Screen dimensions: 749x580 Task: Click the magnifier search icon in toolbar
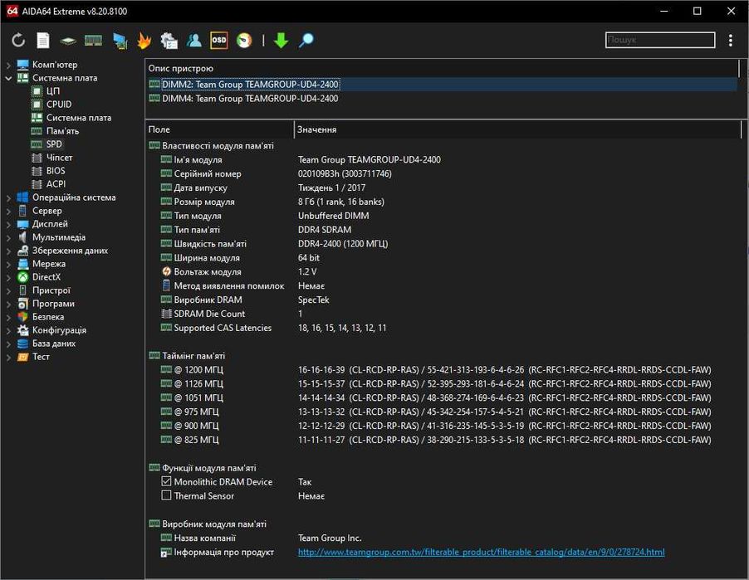[306, 41]
